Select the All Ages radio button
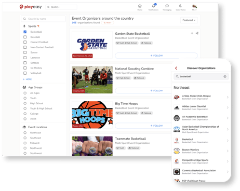This screenshot has height=191, width=240. coord(25,93)
